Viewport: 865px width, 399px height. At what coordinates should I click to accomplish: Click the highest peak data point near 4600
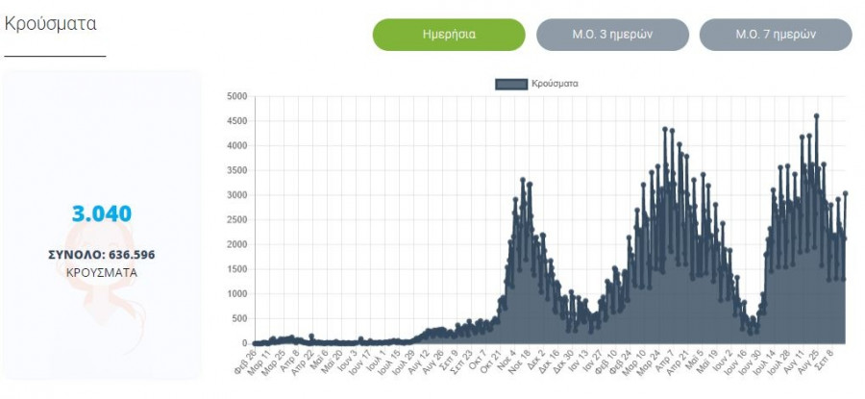pos(816,116)
